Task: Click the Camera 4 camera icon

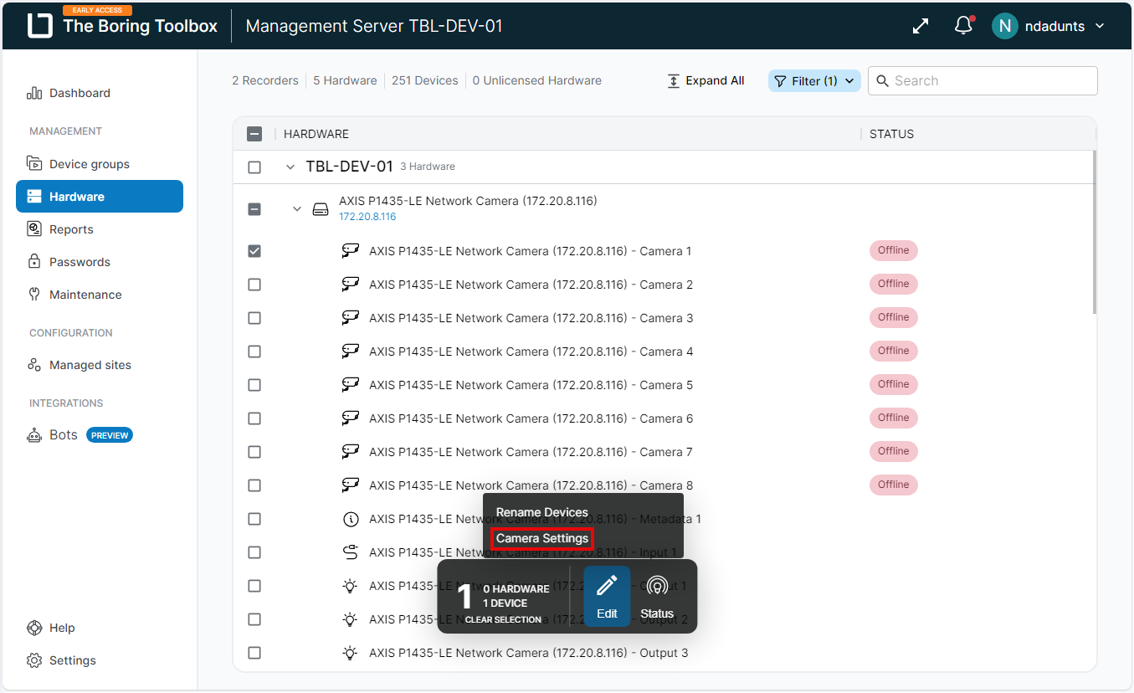Action: (x=351, y=351)
